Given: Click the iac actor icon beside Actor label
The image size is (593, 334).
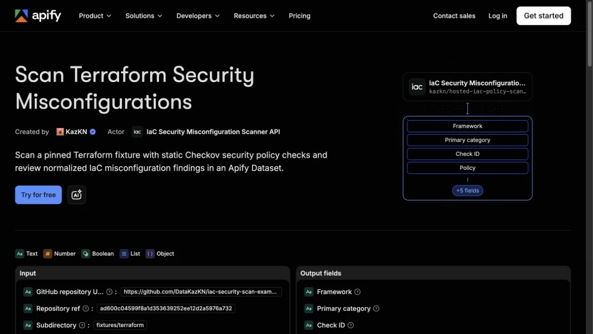Looking at the screenshot, I should point(137,132).
